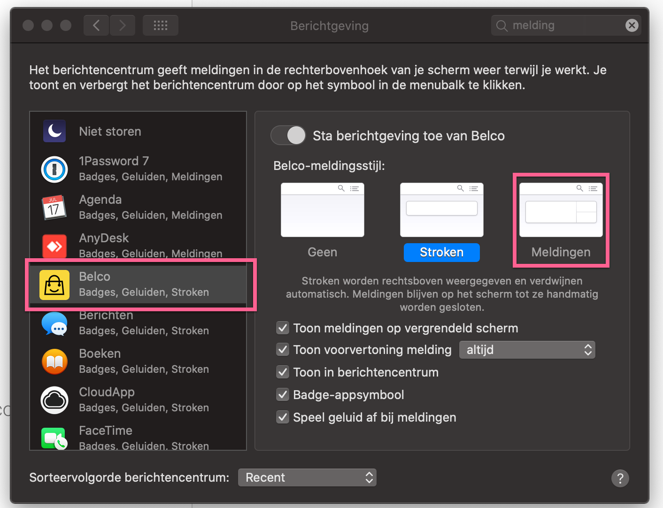Screen dimensions: 663x508
Task: Select the Stroken style thumbnail
Action: click(442, 210)
